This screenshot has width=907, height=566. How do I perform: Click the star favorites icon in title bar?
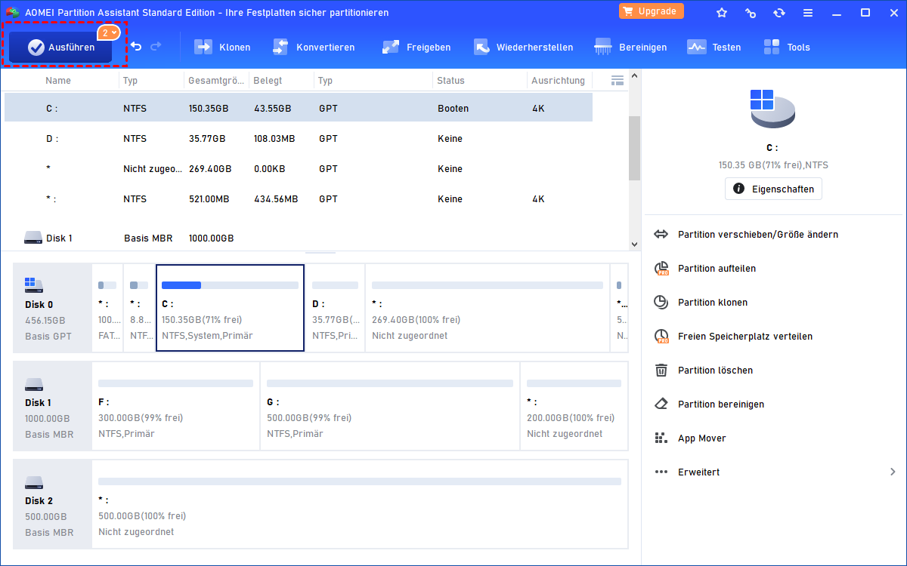(722, 13)
